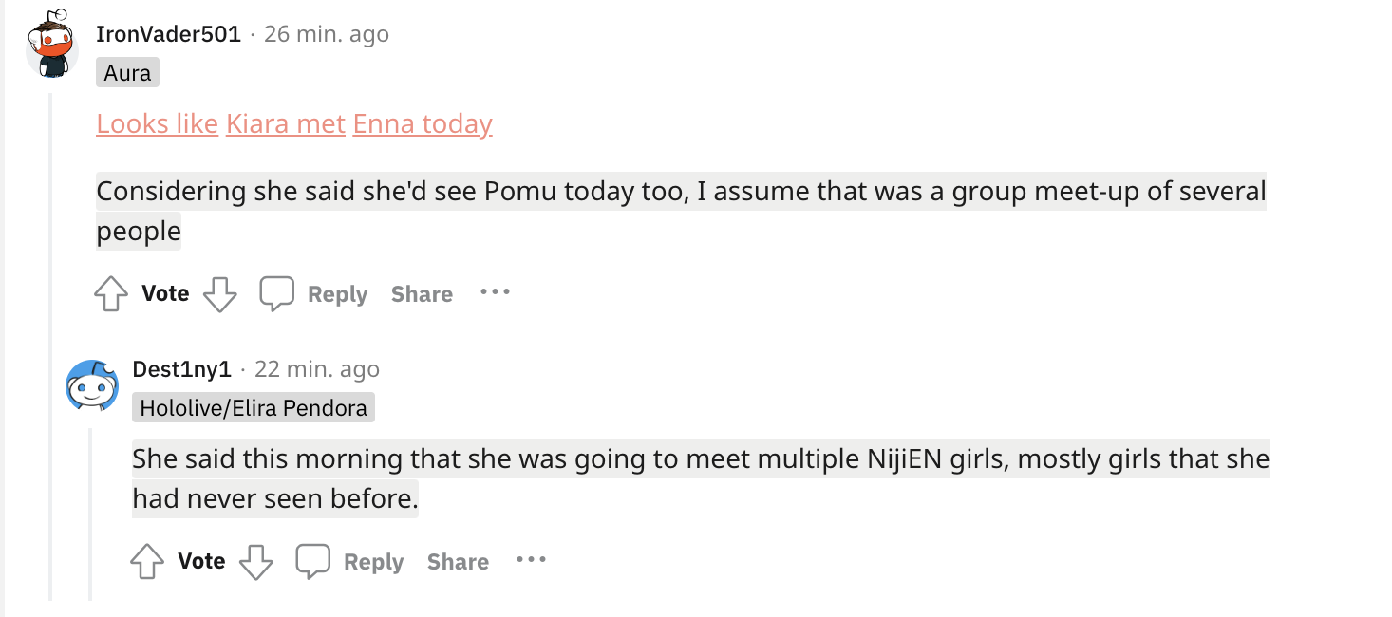The width and height of the screenshot is (1392, 617).
Task: Click the reply speech bubble under IronVader501's comment
Action: coord(276,294)
